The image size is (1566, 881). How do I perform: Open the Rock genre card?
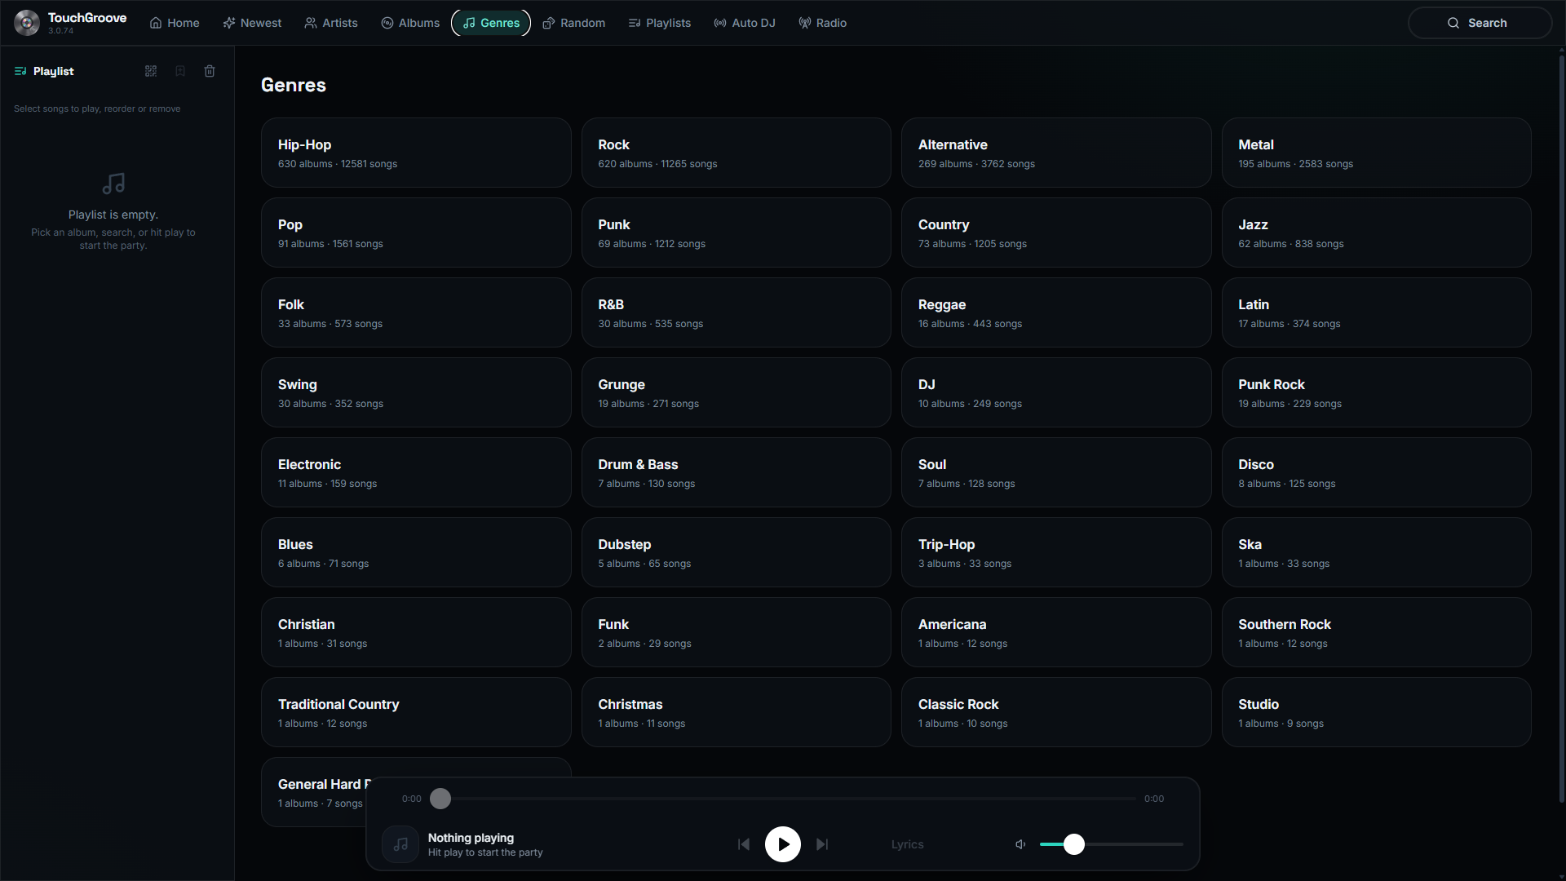[x=736, y=153]
